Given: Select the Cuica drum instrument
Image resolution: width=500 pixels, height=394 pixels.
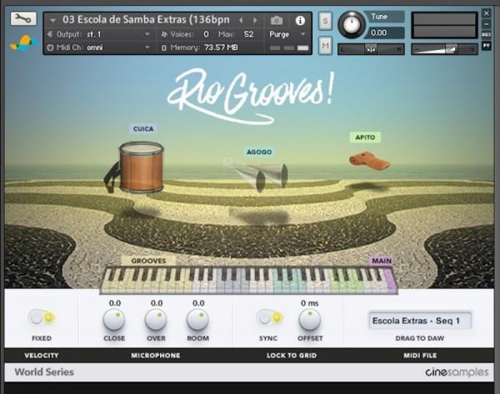Looking at the screenshot, I should (136, 167).
